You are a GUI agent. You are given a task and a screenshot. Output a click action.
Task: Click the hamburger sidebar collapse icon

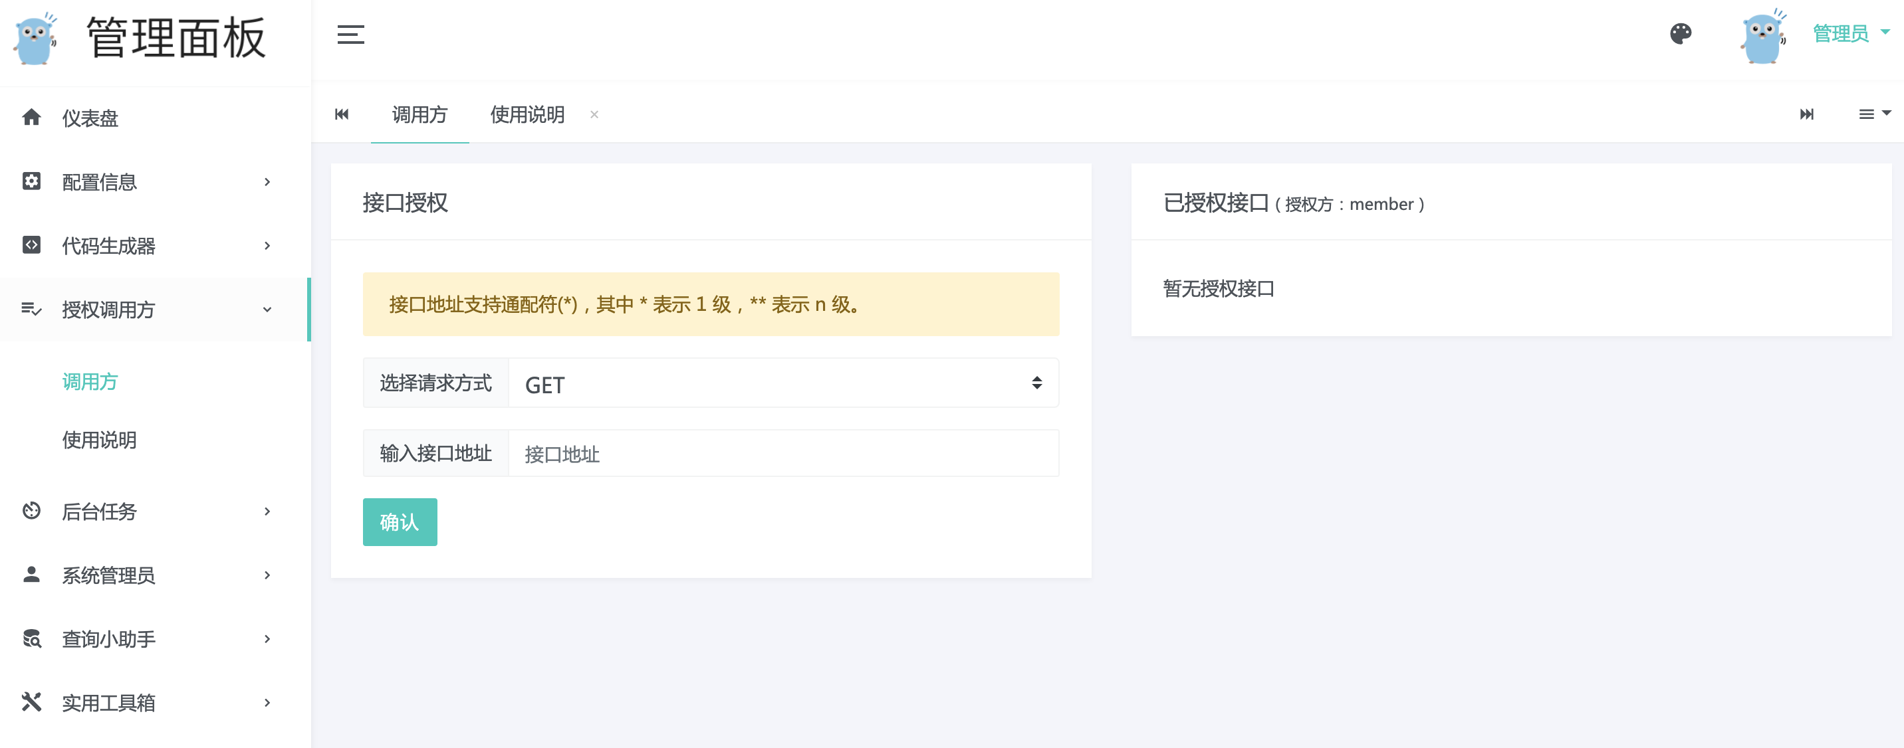350,35
